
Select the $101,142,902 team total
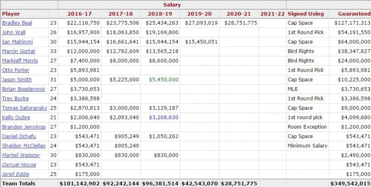pos(80,184)
